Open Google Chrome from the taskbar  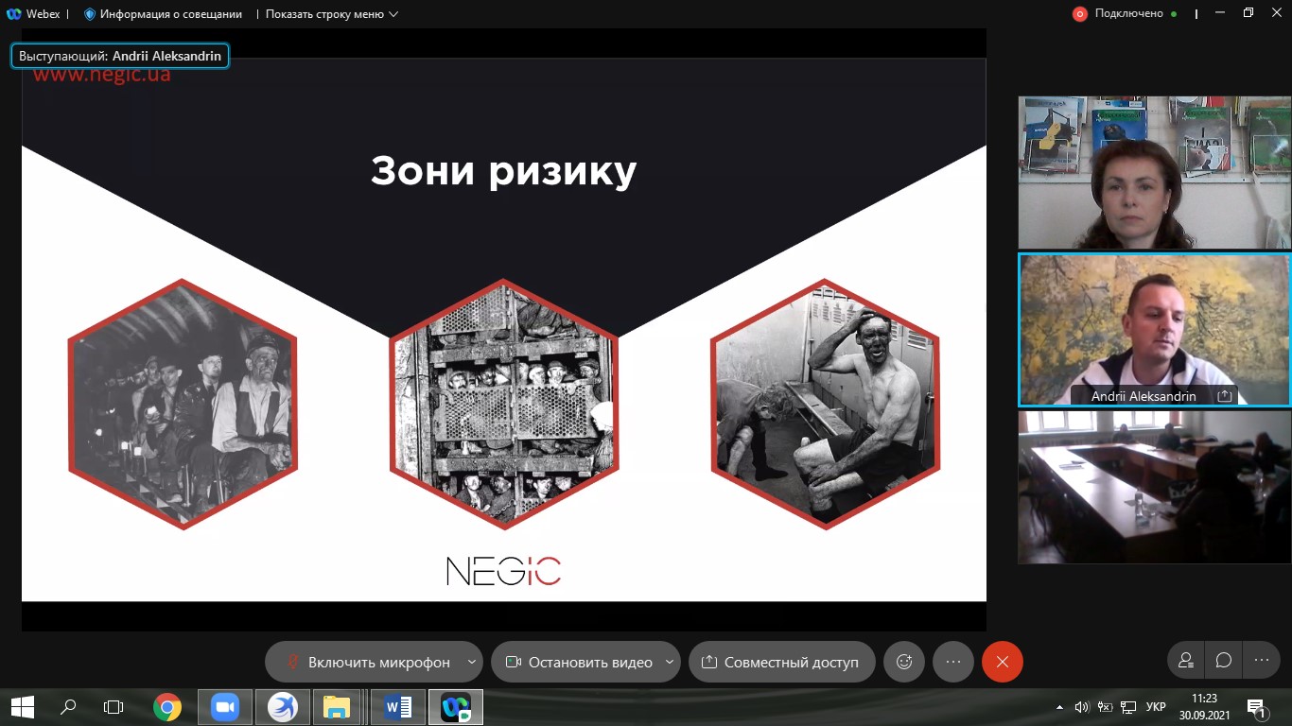point(167,707)
